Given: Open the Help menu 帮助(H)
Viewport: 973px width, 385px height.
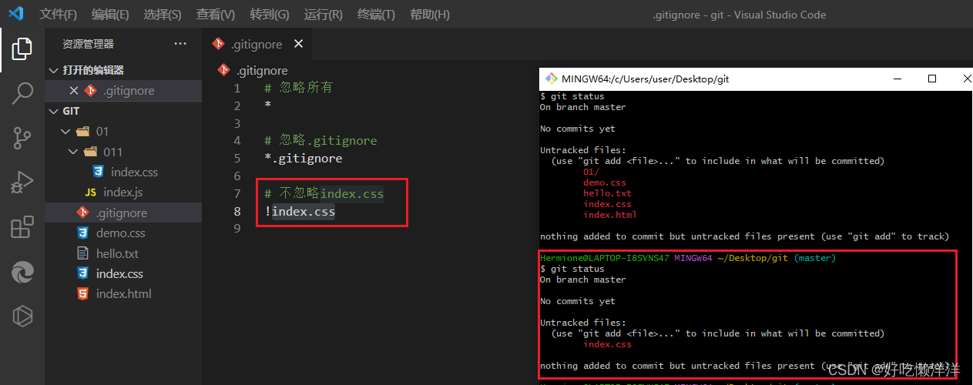Looking at the screenshot, I should pyautogui.click(x=430, y=15).
